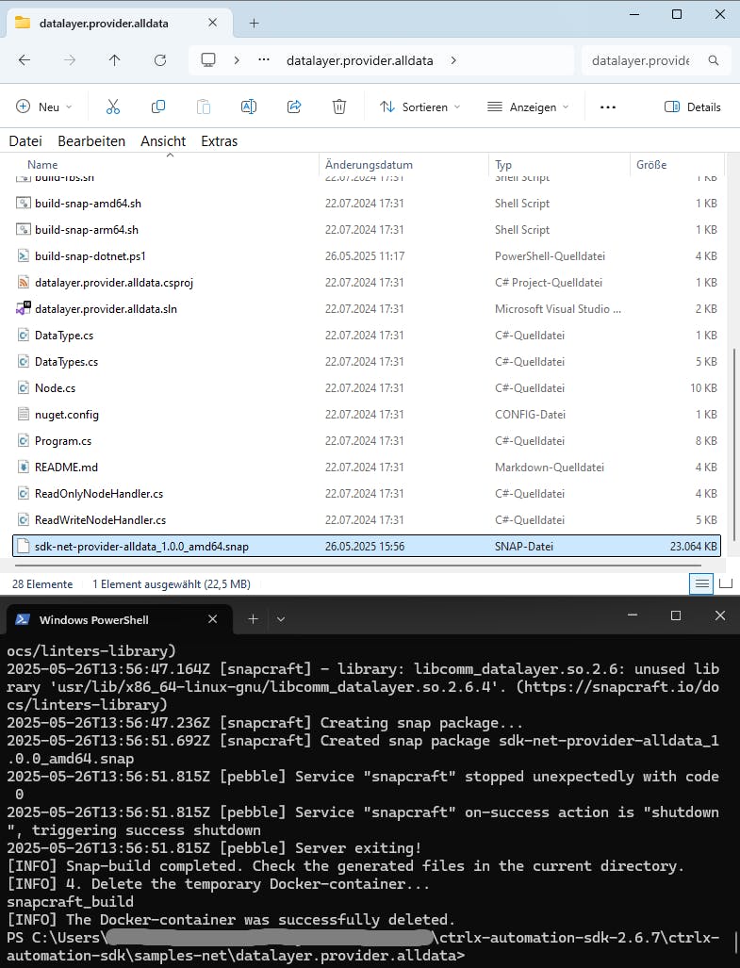Click the Copy icon in the Explorer toolbar
The height and width of the screenshot is (968, 740).
click(158, 107)
